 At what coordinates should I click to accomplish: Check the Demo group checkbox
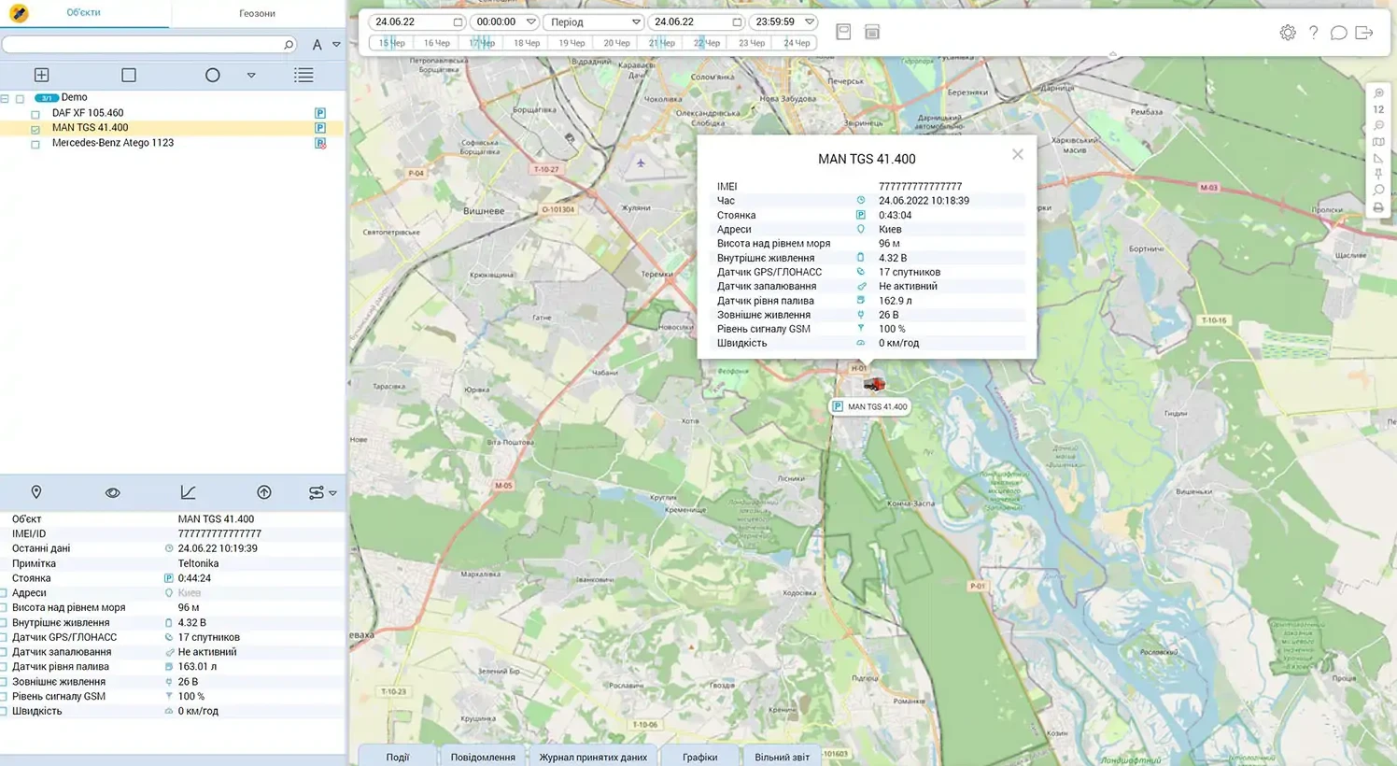click(20, 98)
